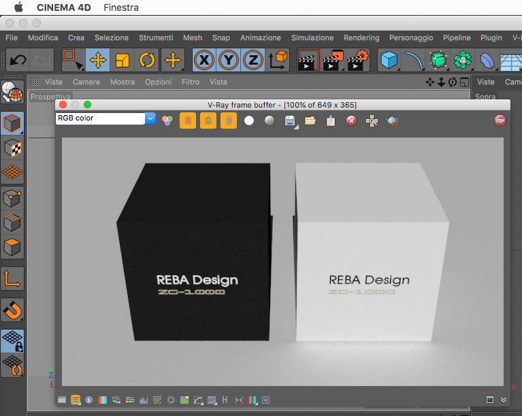Select the Live Selection tool
The height and width of the screenshot is (416, 522).
coord(74,60)
